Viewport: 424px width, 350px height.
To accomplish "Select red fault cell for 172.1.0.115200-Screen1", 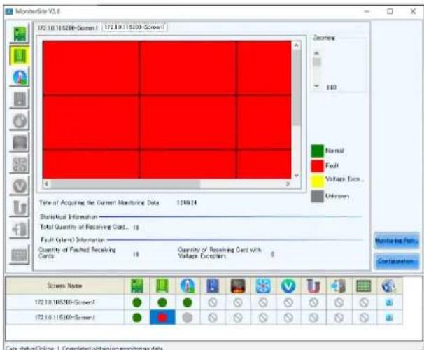I will [x=162, y=318].
